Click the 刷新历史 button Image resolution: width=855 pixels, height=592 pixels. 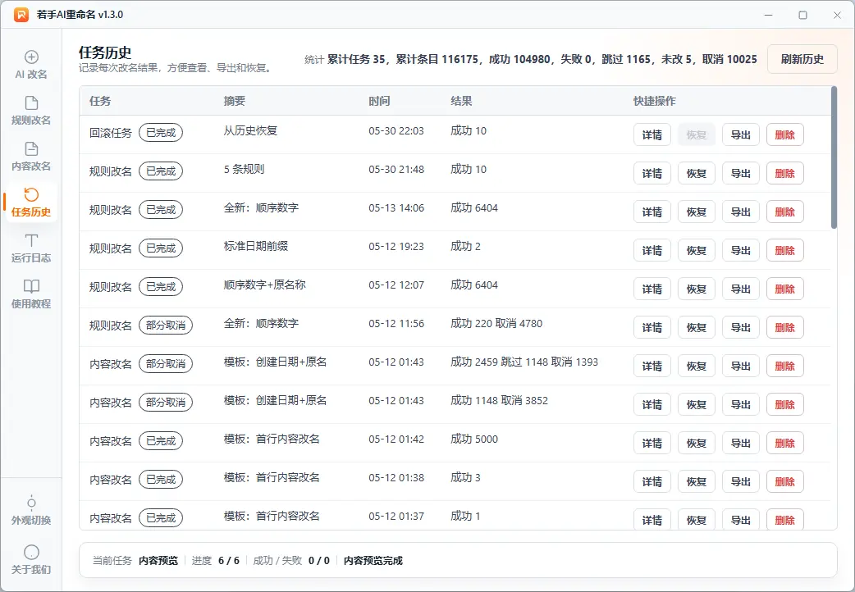tap(802, 59)
